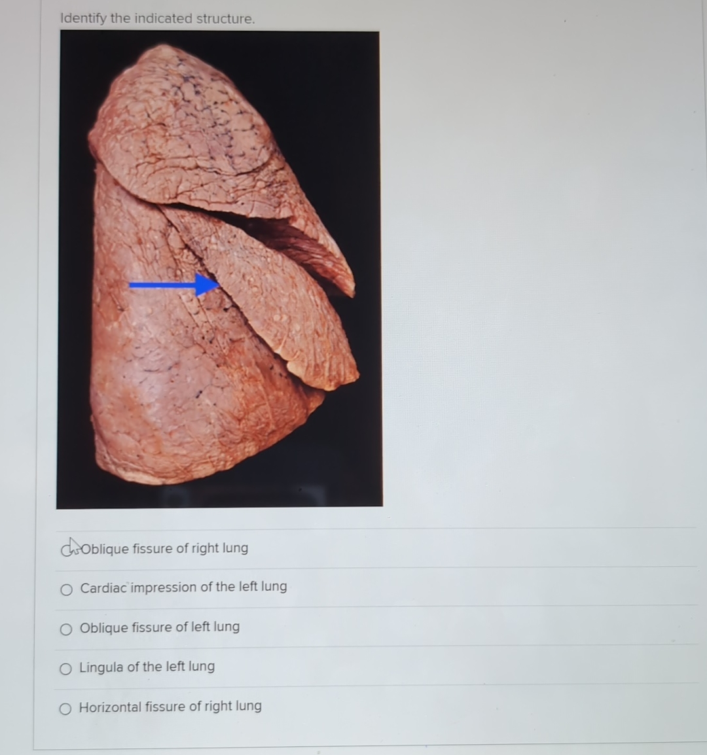Click the bottom black border of the lung image
The height and width of the screenshot is (755, 707).
pyautogui.click(x=219, y=499)
